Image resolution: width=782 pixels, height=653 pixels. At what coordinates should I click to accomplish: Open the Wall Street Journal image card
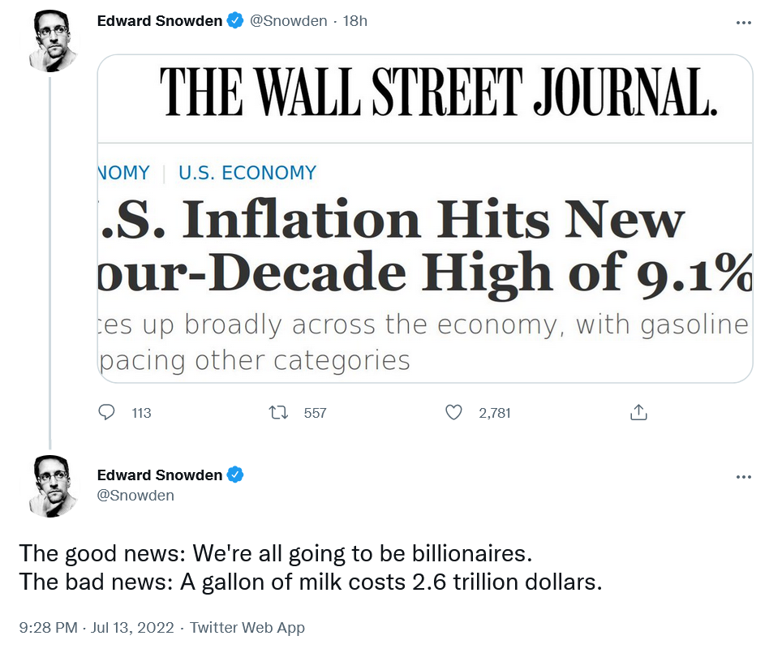(425, 219)
